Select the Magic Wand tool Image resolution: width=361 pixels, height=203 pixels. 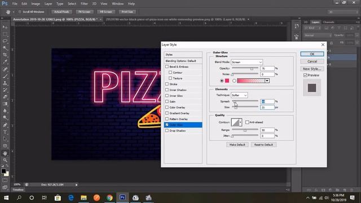(x=5, y=48)
